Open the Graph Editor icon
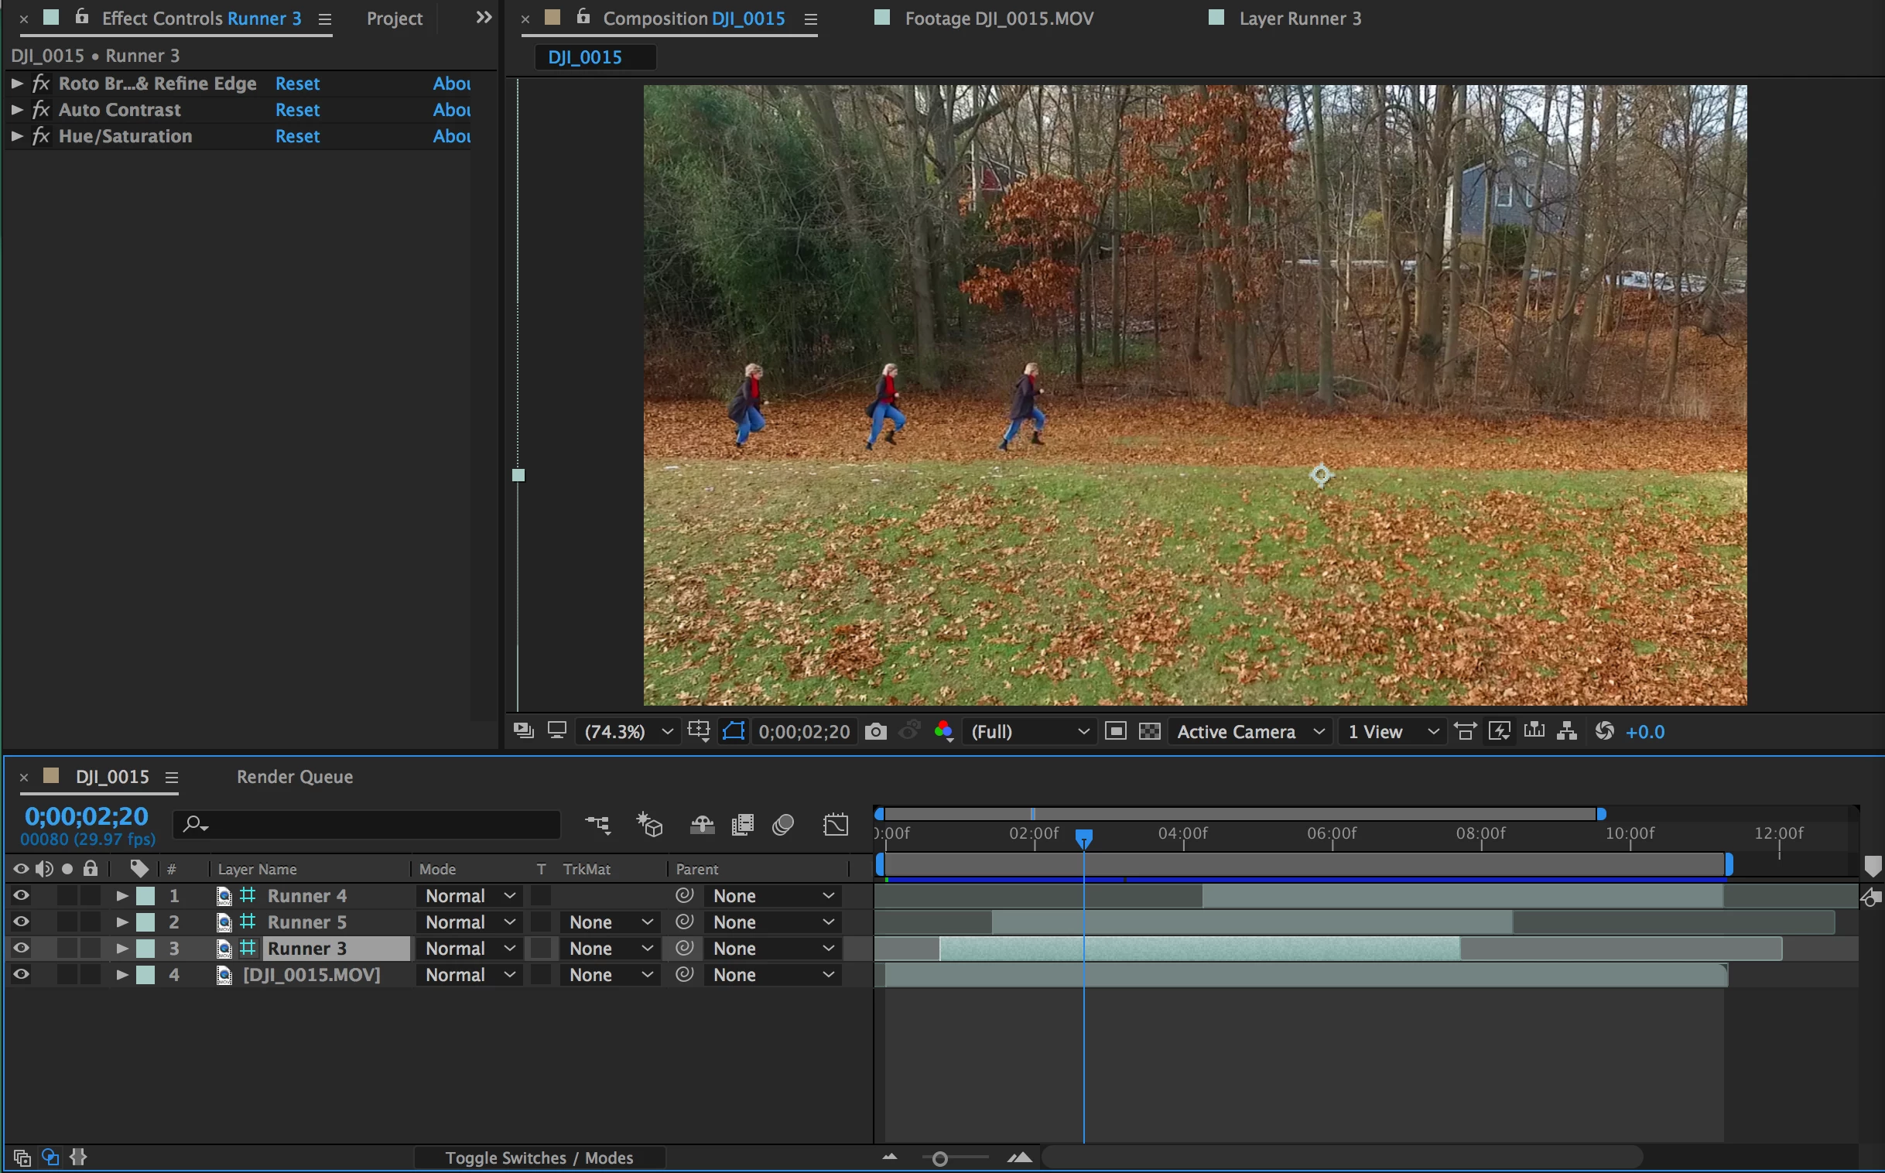Image resolution: width=1885 pixels, height=1173 pixels. click(836, 825)
